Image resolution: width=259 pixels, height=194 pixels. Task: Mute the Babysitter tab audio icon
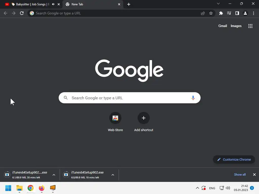click(53, 4)
